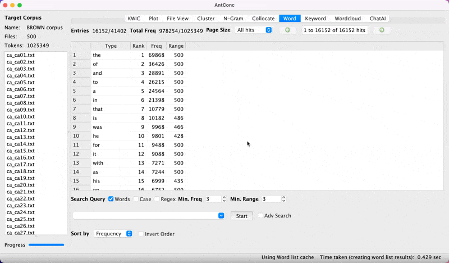Switch to the Collocate tab

pos(263,19)
